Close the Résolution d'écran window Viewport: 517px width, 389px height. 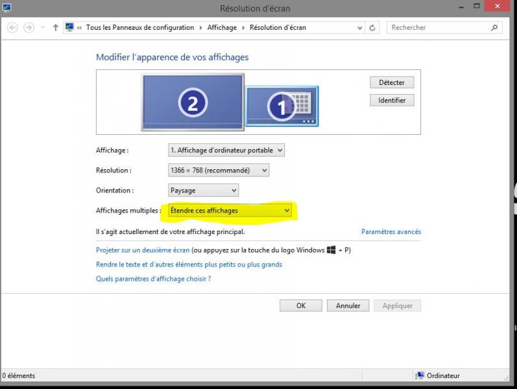[x=498, y=6]
